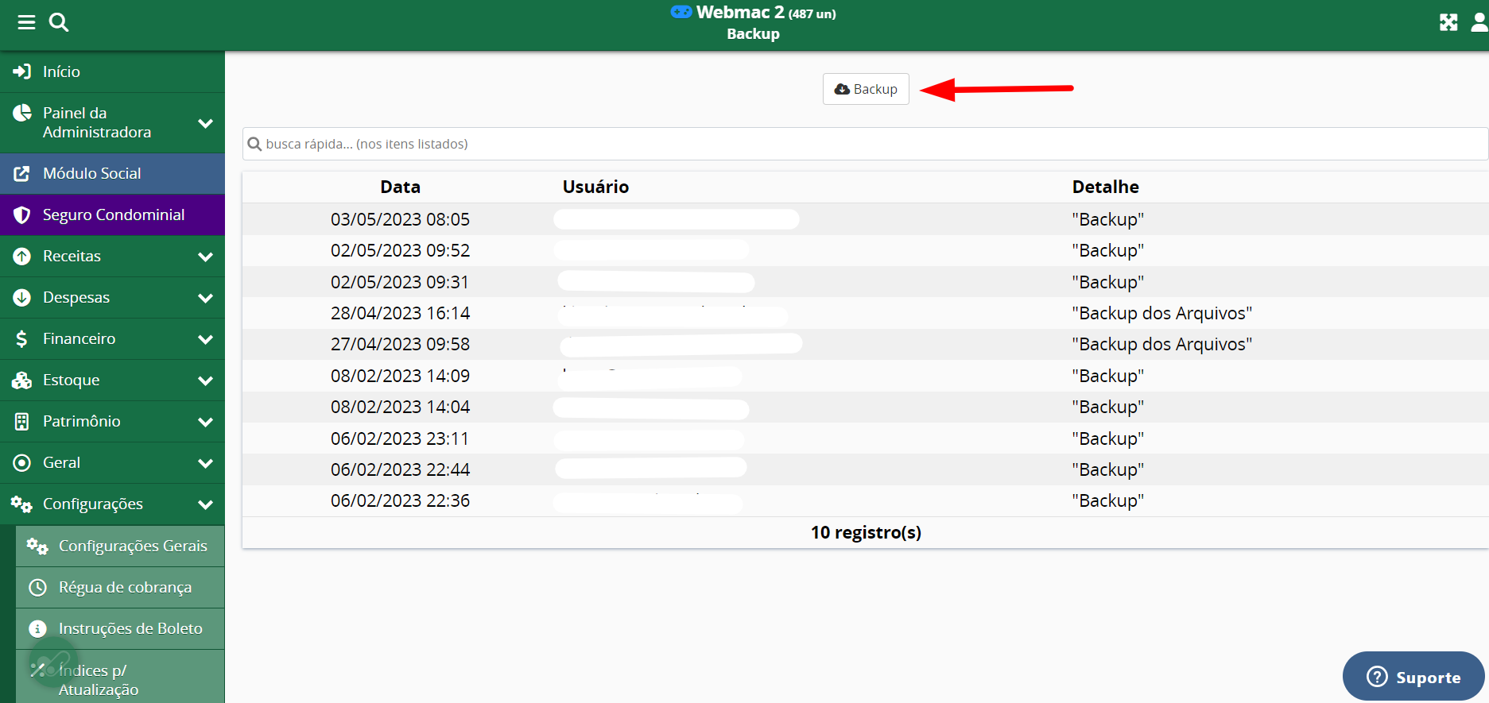Screen dimensions: 1489x703
Task: Click the Módulo Social external link icon
Action: [x=22, y=174]
